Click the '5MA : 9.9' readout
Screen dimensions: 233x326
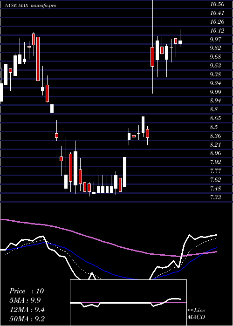coord(25,300)
